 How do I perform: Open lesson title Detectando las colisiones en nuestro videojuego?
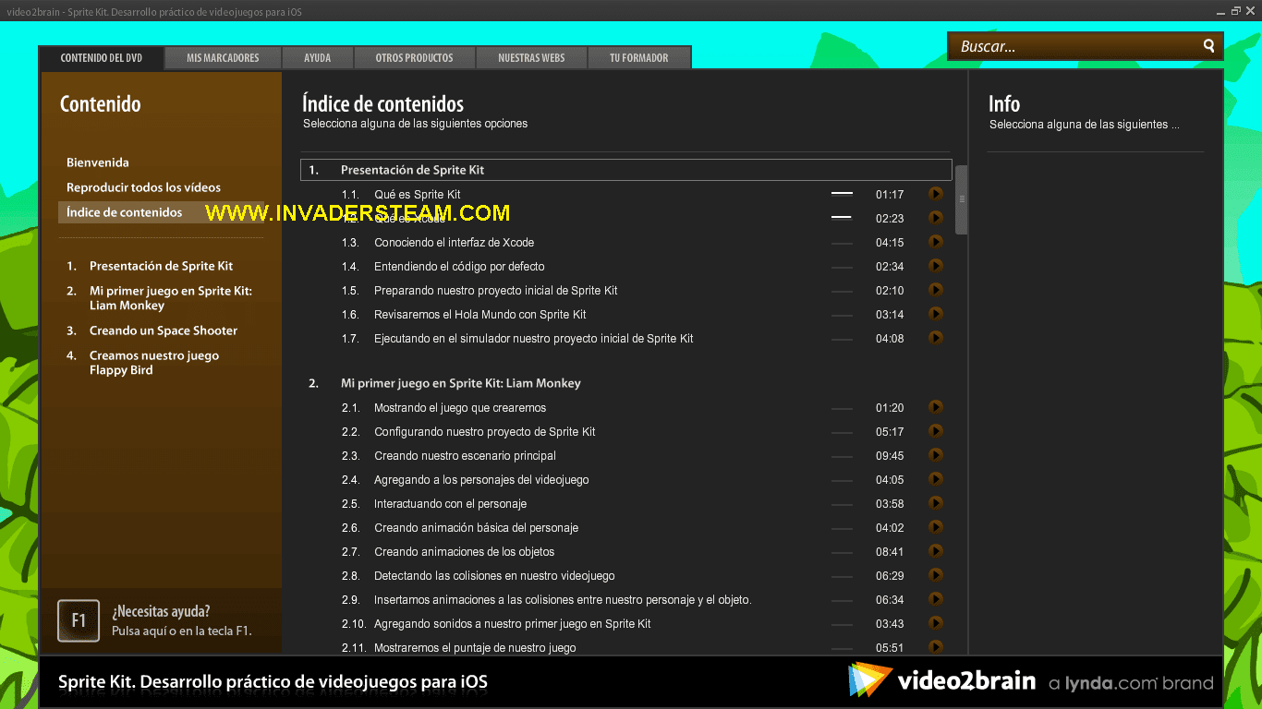pyautogui.click(x=494, y=576)
